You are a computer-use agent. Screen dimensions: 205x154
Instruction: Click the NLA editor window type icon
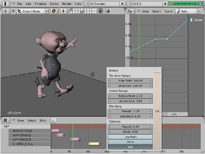click(5, 120)
